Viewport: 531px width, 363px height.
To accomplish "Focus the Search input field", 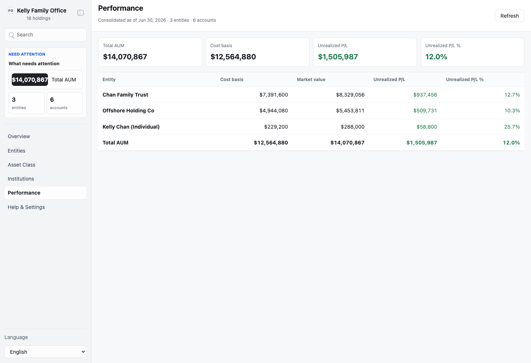I will pyautogui.click(x=45, y=35).
